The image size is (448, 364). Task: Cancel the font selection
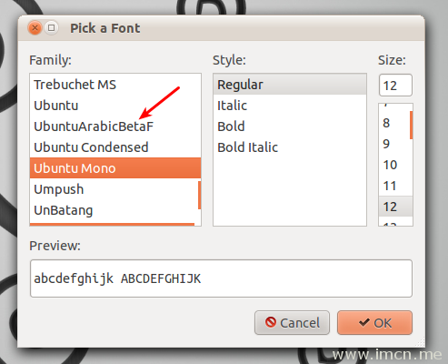tap(292, 323)
